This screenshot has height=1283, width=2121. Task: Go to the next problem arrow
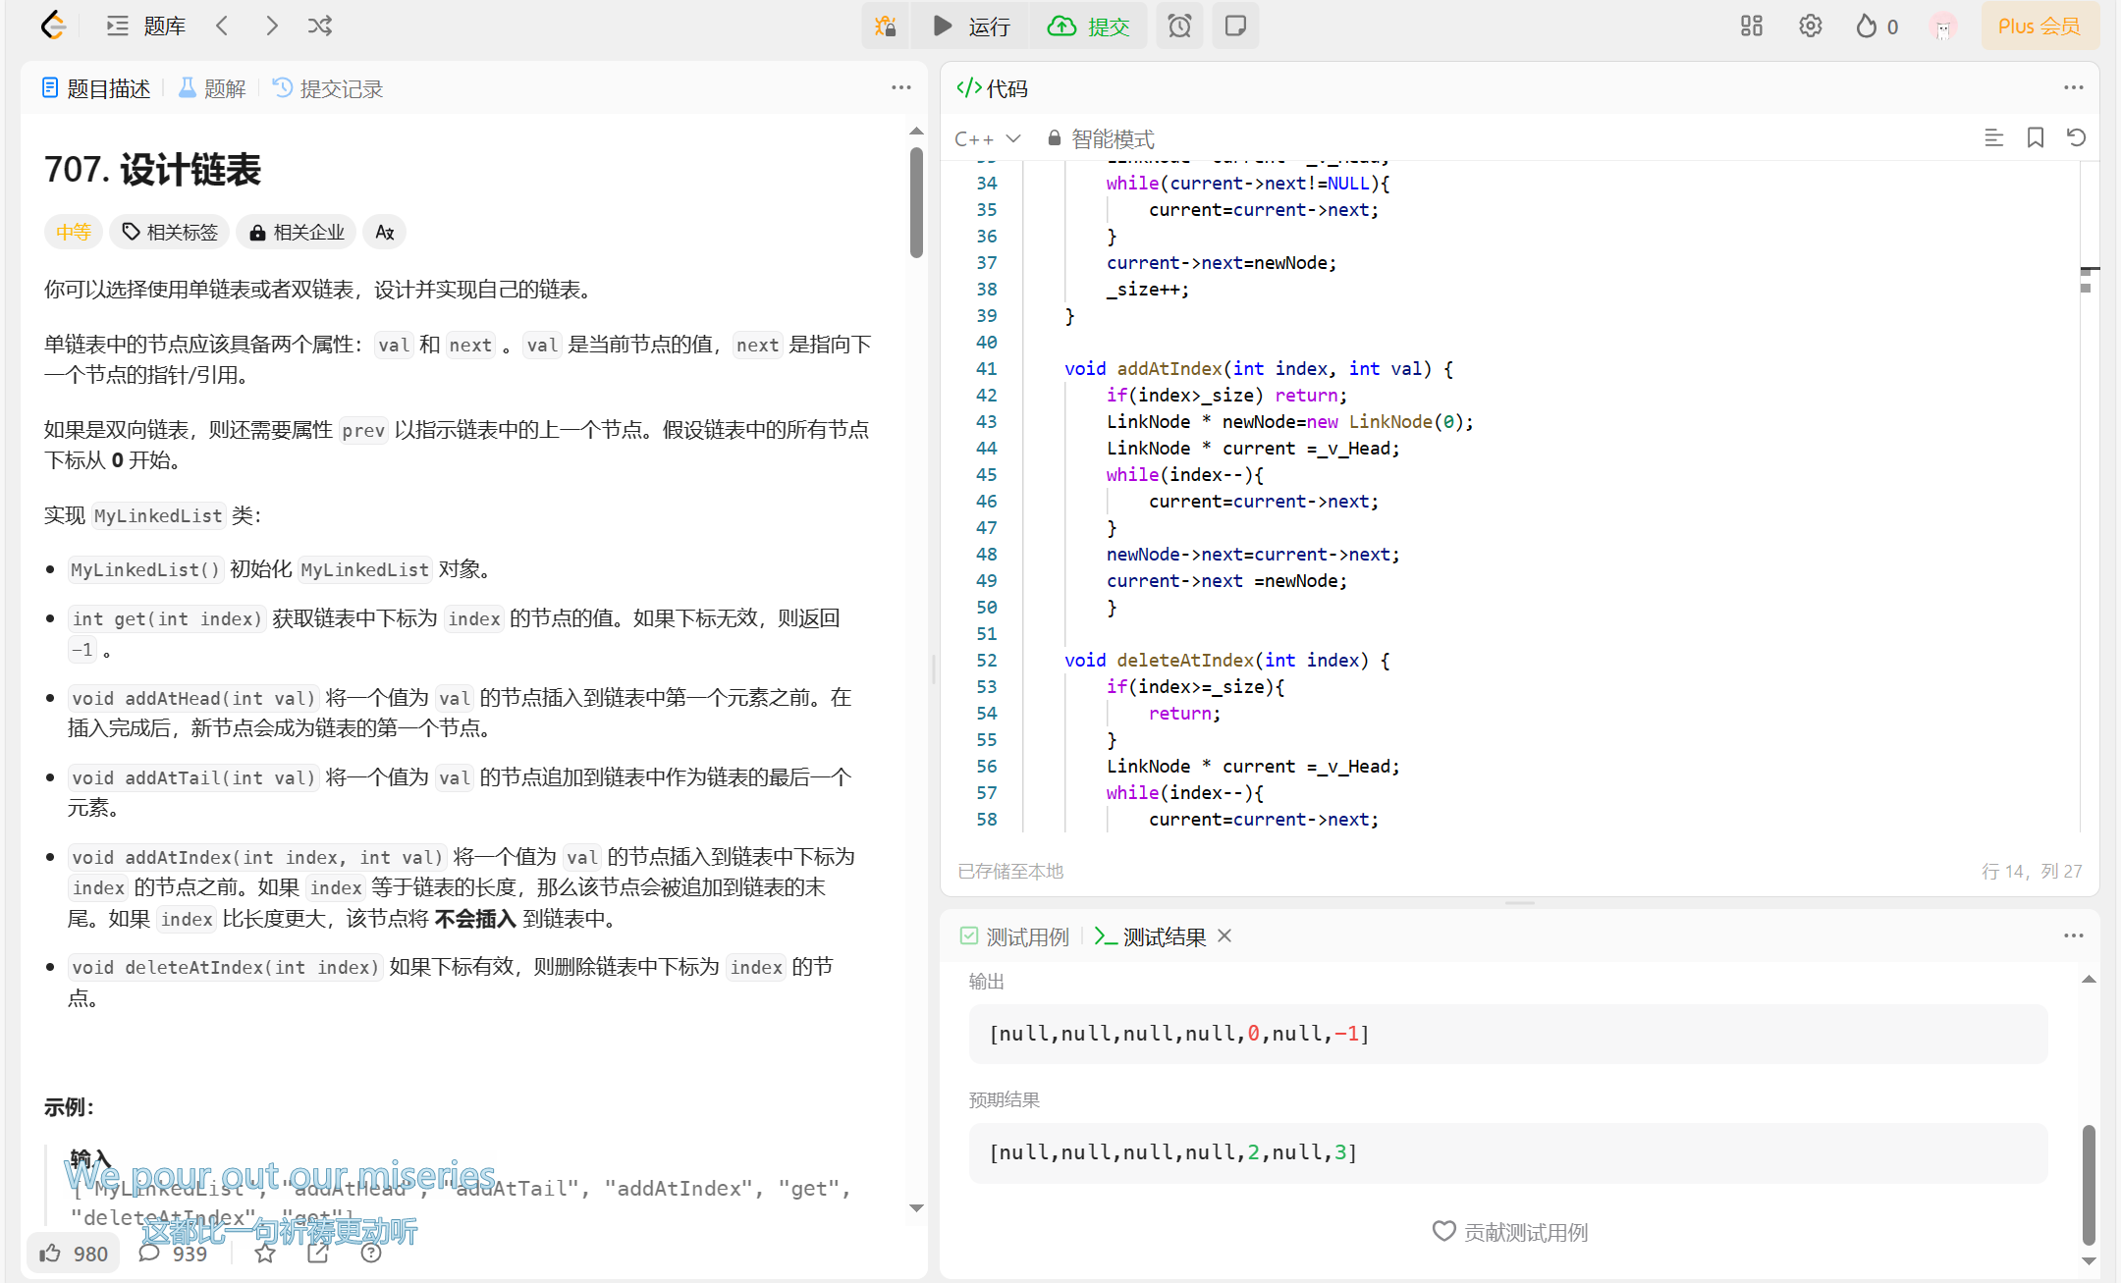[272, 26]
